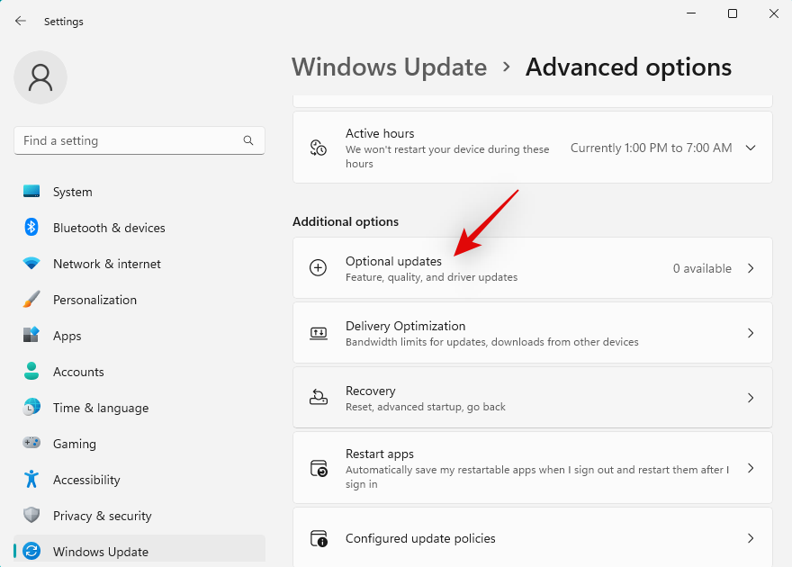Click the Time & language globe icon
This screenshot has width=792, height=567.
[31, 407]
